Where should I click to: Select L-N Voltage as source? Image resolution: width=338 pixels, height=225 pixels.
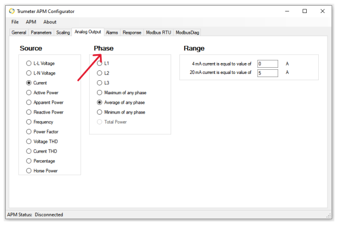point(41,73)
